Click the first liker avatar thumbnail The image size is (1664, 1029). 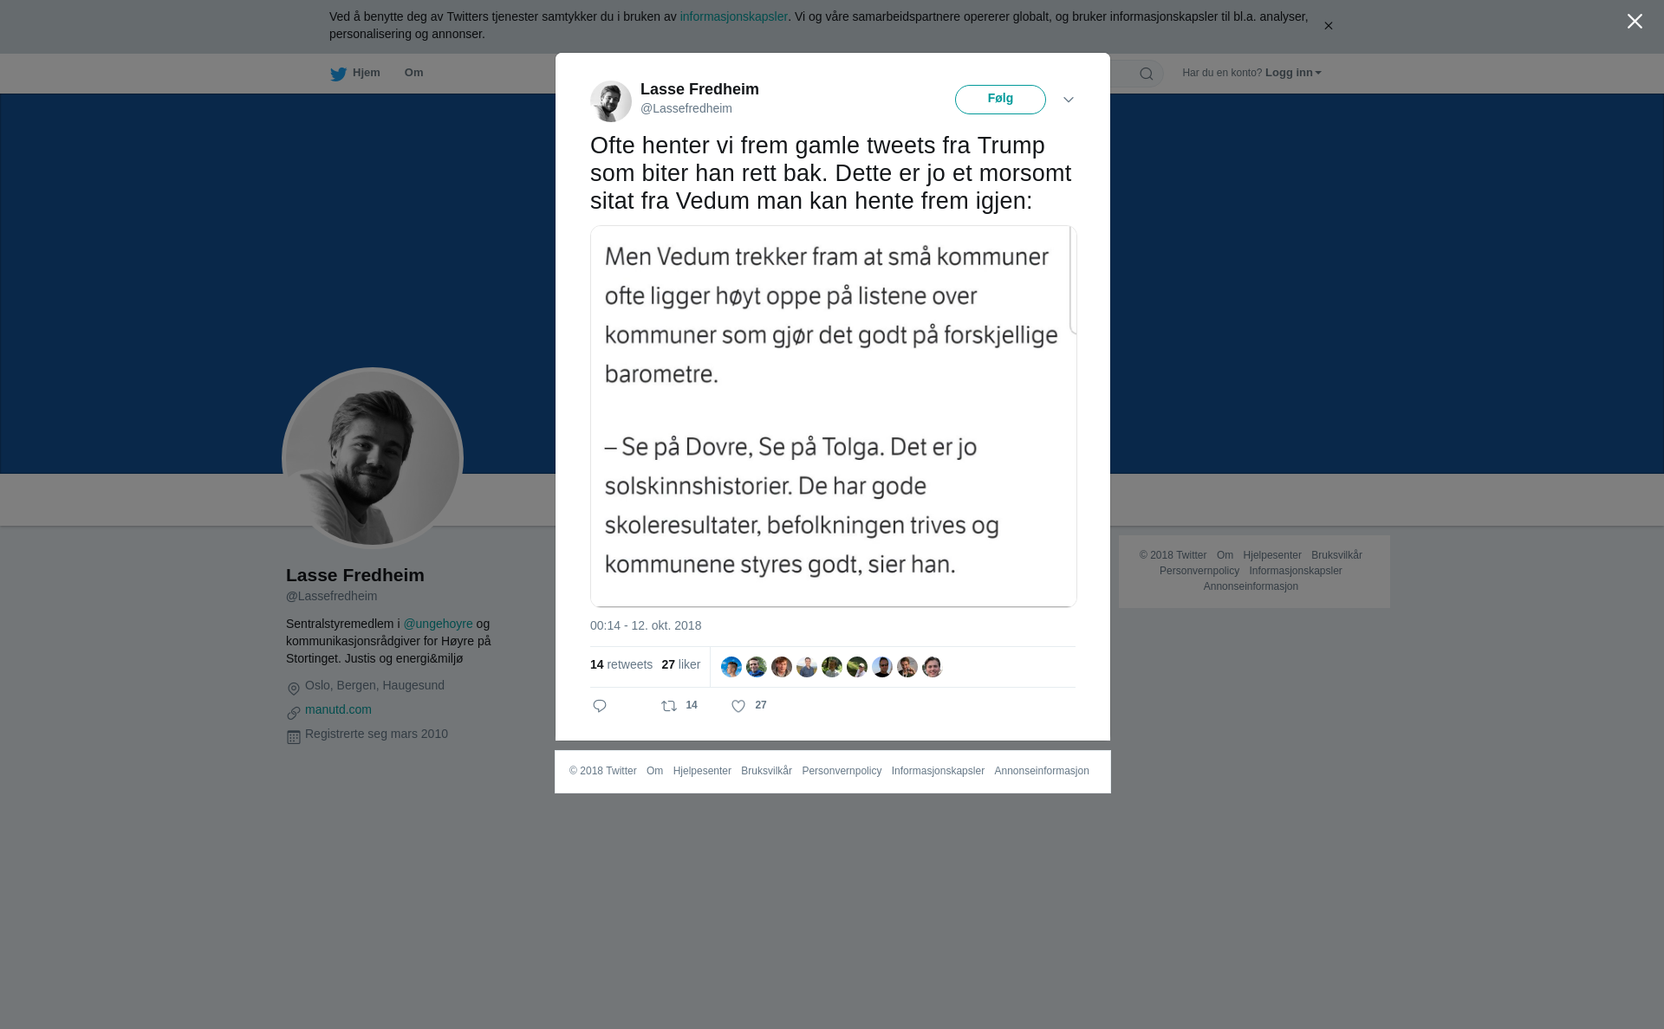point(731,667)
